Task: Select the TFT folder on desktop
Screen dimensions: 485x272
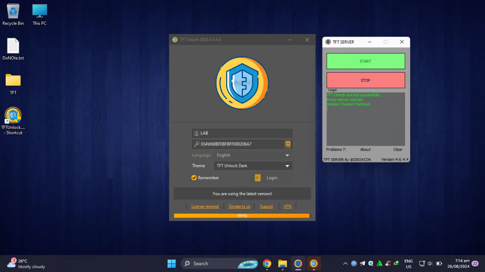Action: point(13,84)
